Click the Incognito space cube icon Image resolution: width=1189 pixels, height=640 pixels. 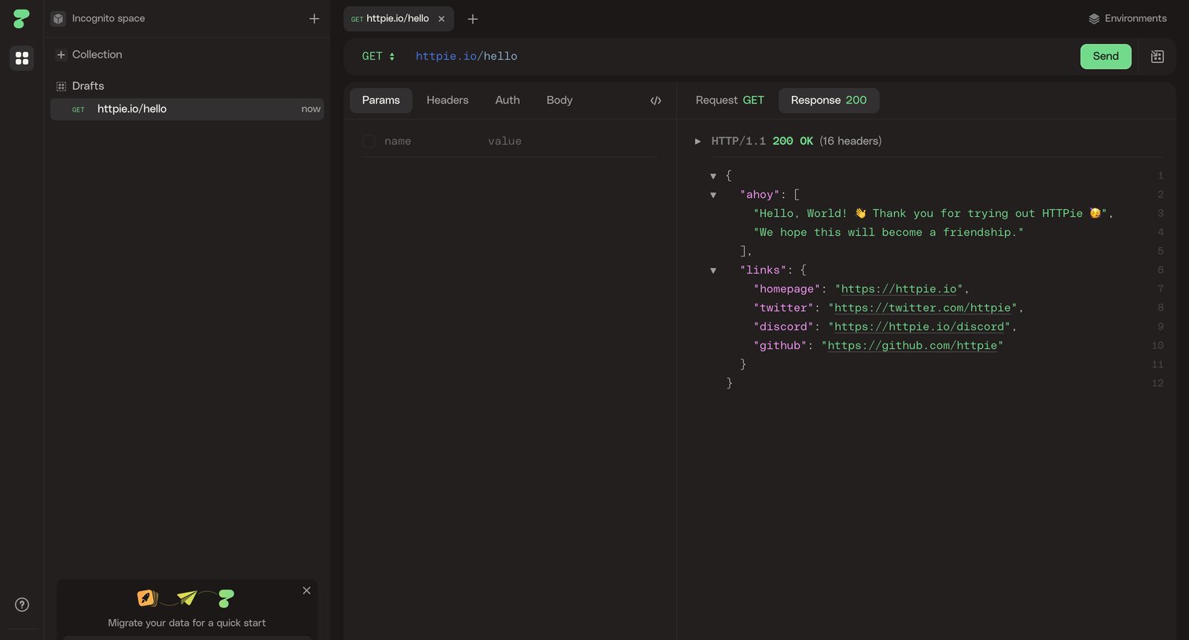[x=58, y=18]
